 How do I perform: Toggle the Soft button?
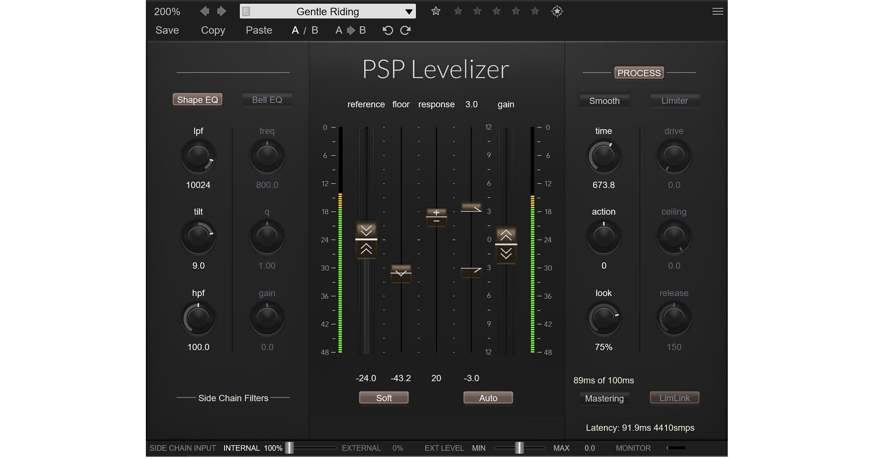(x=384, y=398)
